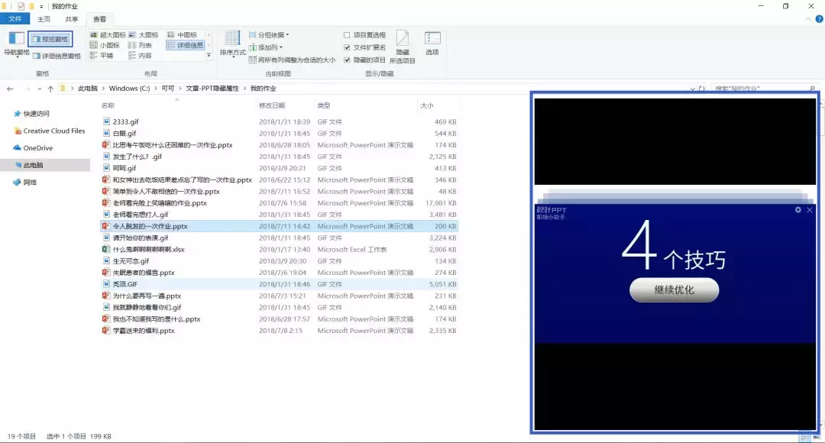This screenshot has width=825, height=443.
Task: Switch layout to 平铺 tiles view
Action: tap(102, 55)
